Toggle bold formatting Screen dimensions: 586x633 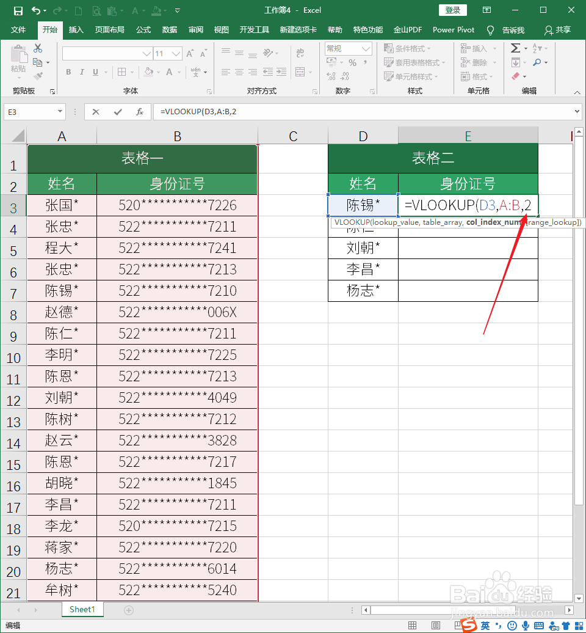[69, 71]
